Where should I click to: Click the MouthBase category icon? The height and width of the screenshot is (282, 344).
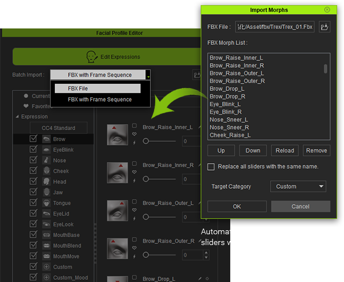coord(46,235)
